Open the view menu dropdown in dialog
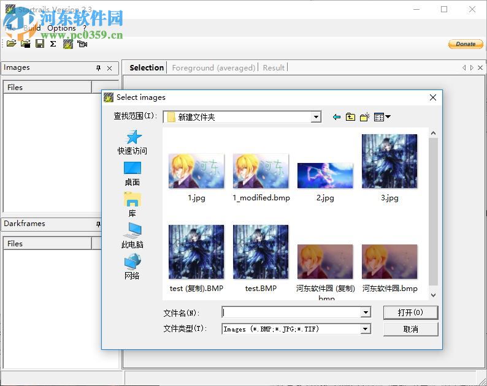 click(382, 117)
